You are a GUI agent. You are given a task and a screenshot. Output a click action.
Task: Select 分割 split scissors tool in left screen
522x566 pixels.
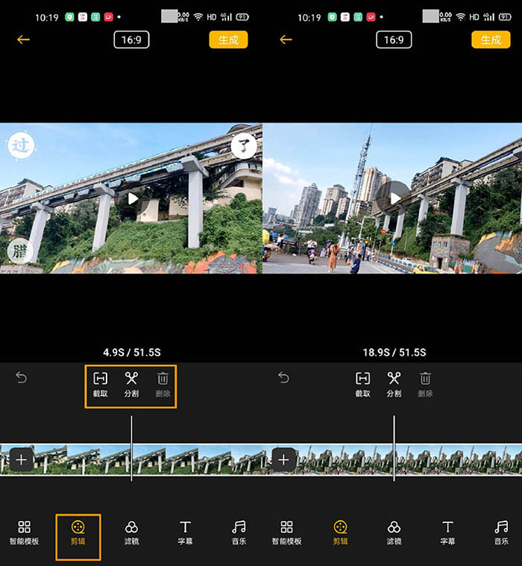[131, 385]
